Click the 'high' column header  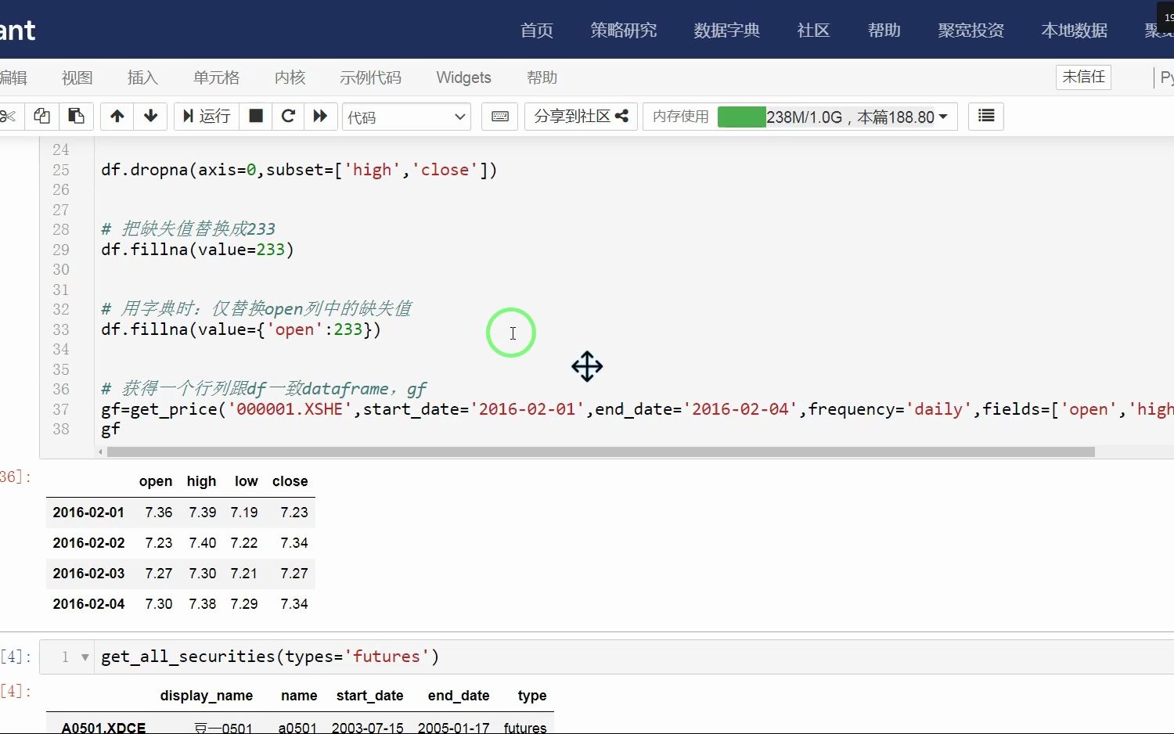tap(201, 481)
